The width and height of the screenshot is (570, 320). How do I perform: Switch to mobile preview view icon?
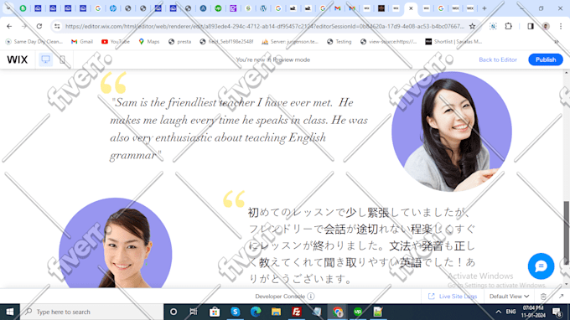[62, 59]
